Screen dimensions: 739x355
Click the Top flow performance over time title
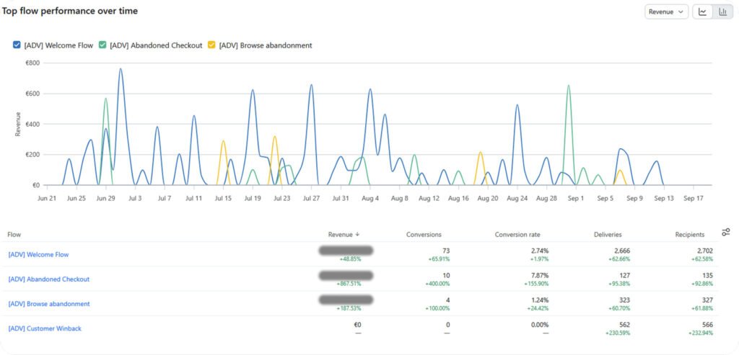click(70, 11)
